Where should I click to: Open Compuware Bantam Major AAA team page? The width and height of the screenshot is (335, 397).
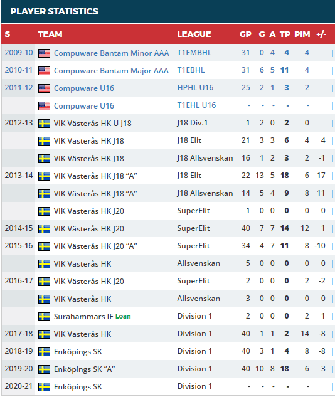[x=111, y=71]
